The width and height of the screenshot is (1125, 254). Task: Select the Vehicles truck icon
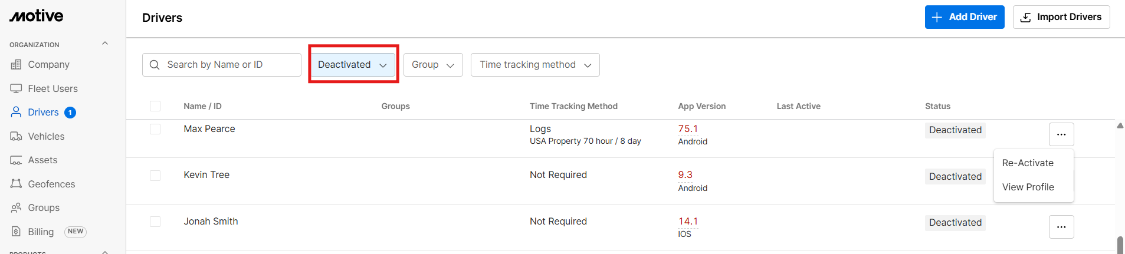tap(16, 136)
